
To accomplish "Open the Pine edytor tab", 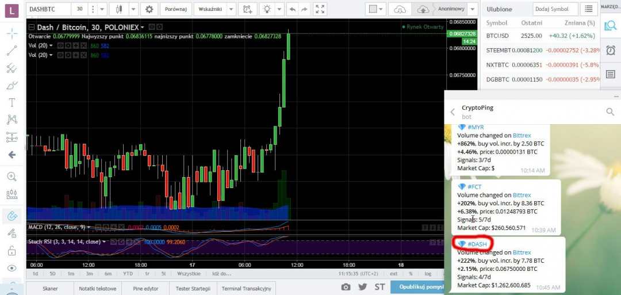I will pyautogui.click(x=147, y=288).
